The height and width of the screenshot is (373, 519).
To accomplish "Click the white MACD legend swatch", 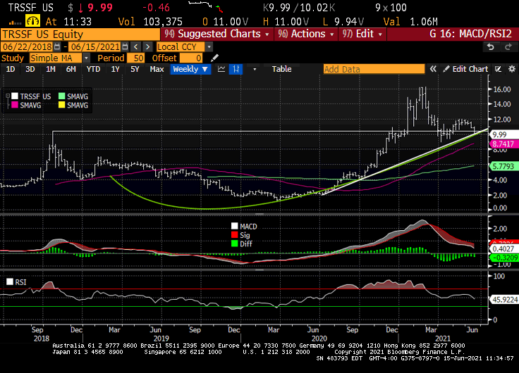I will (x=234, y=226).
